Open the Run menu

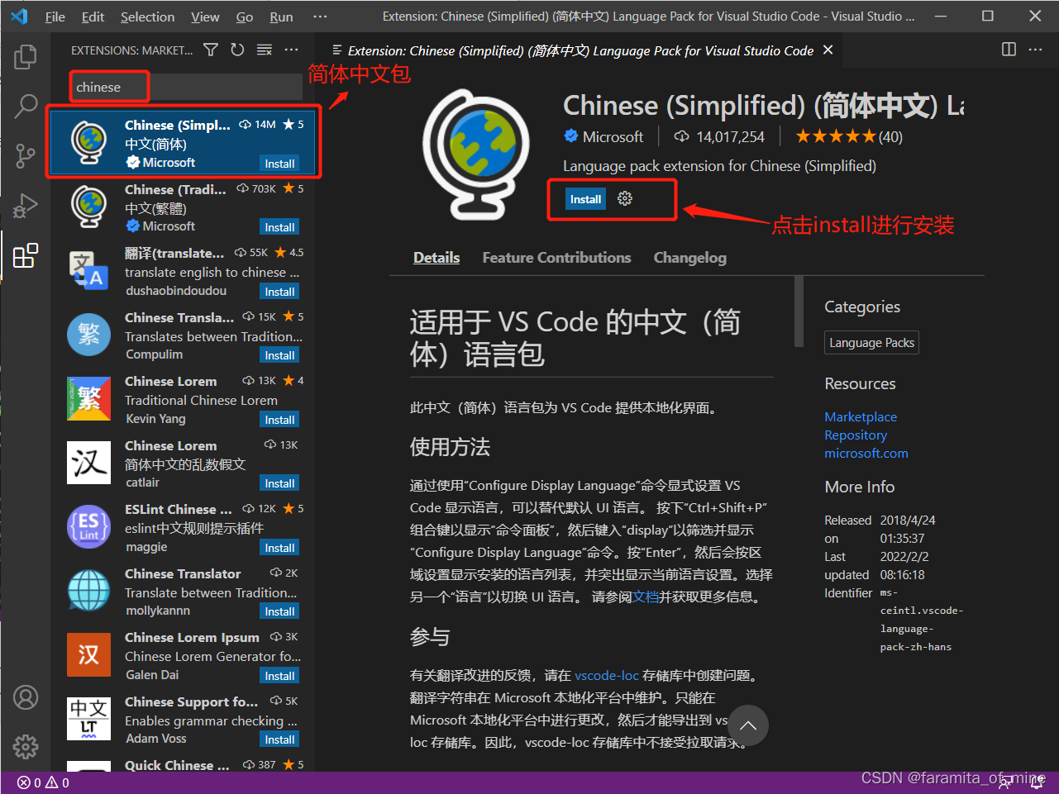281,17
